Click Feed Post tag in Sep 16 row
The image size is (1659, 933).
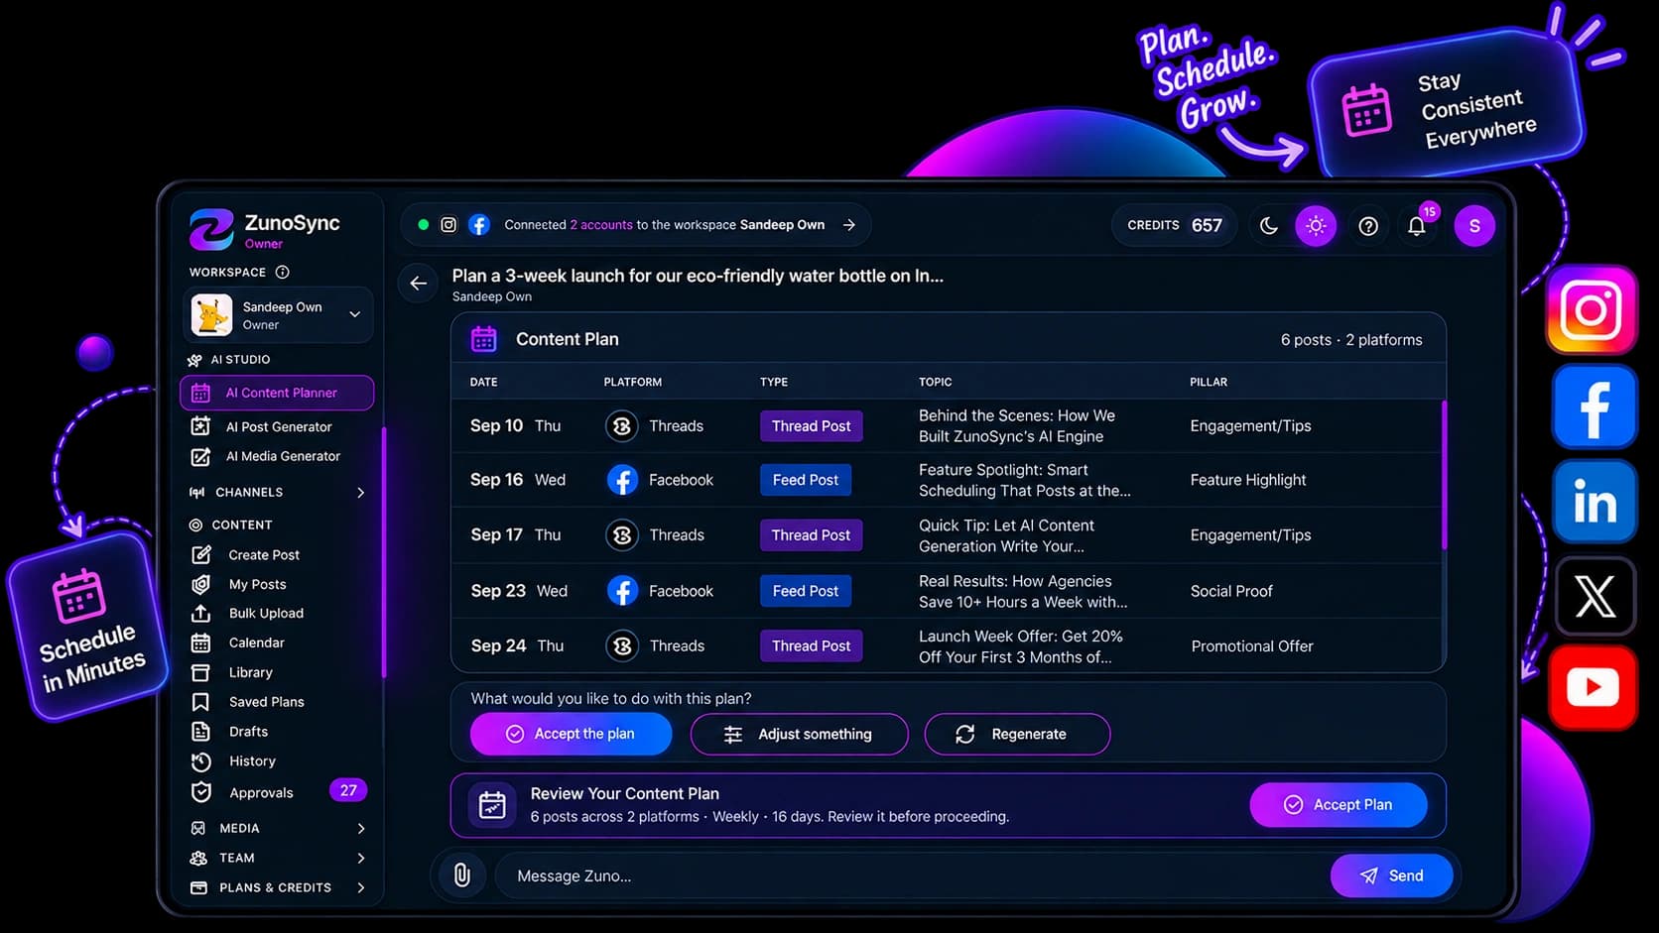point(806,480)
